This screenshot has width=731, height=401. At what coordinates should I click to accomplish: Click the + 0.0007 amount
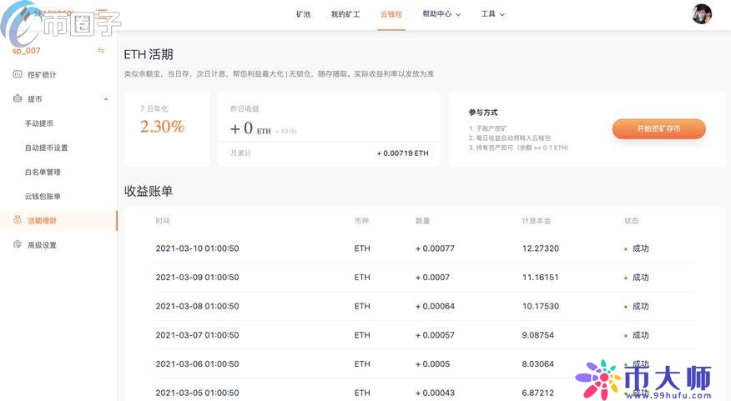(x=432, y=277)
